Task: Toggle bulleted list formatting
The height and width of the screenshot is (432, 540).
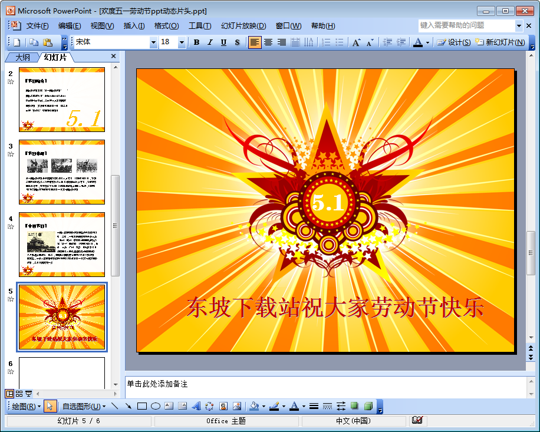Action: pyautogui.click(x=339, y=42)
